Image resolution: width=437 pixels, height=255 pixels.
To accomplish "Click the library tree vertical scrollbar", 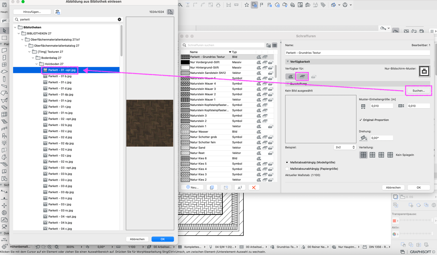I will 121,41.
